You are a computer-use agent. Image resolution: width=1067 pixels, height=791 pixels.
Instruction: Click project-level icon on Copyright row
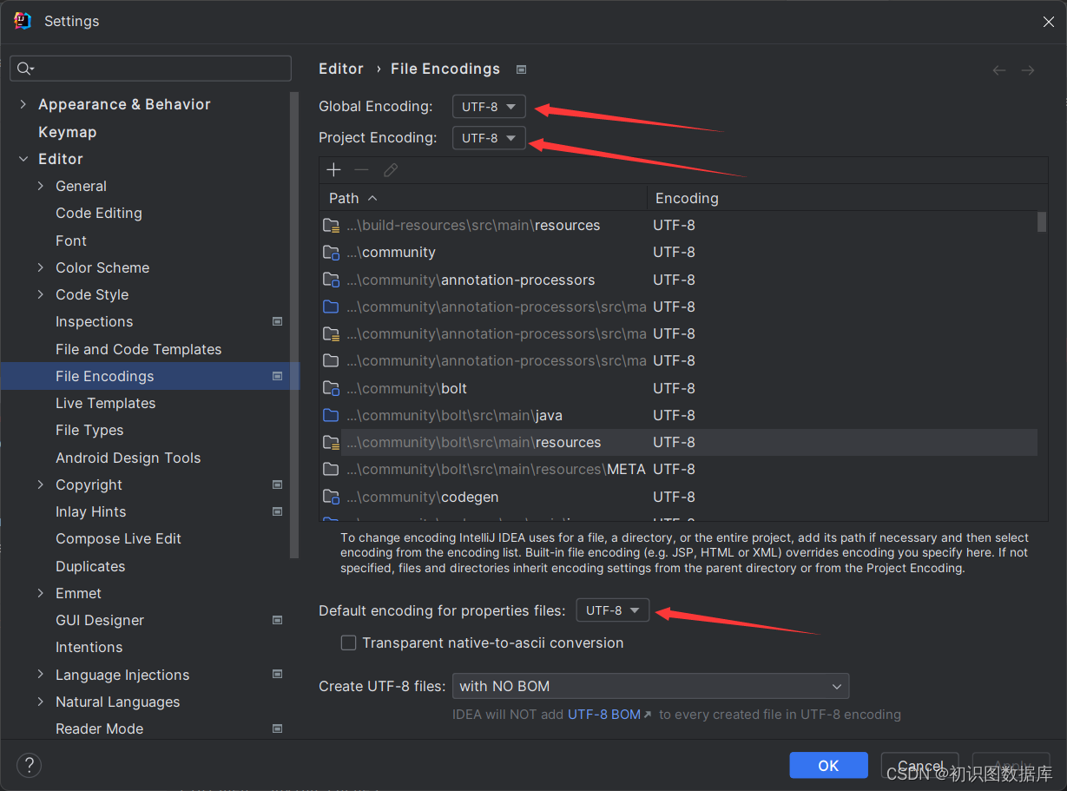[x=278, y=484]
